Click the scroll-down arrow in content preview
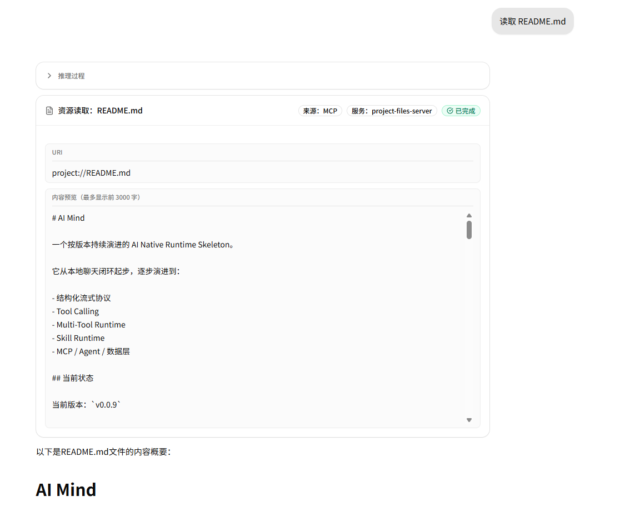The width and height of the screenshot is (635, 506). [469, 420]
